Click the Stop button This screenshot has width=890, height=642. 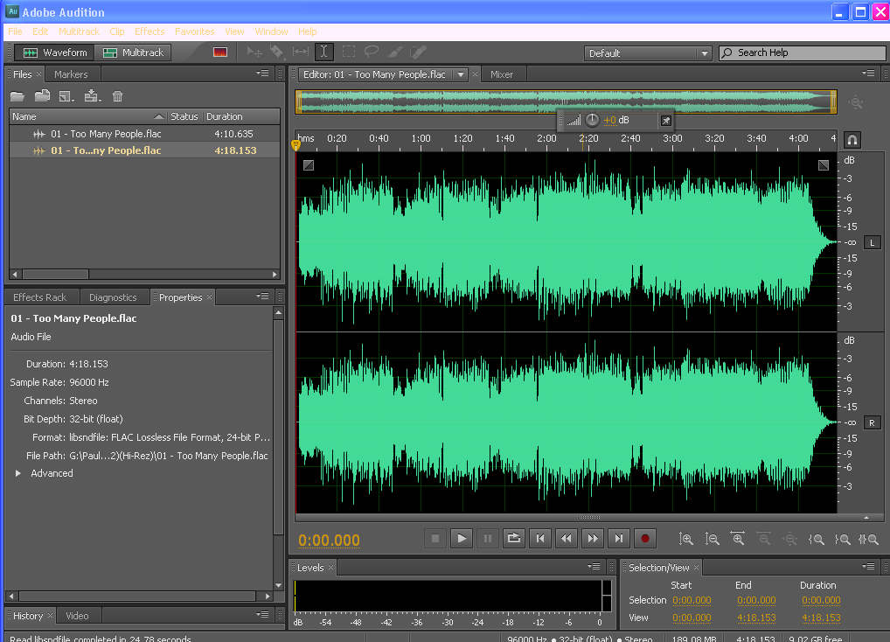[435, 539]
